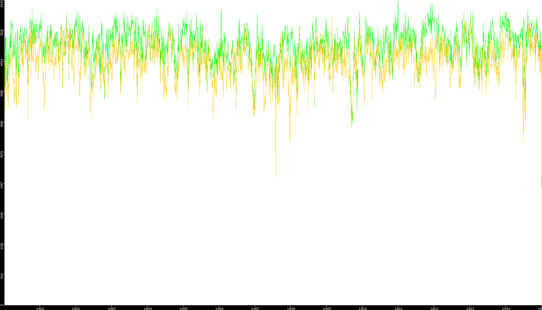Pick the 14:11 time axis label
Viewport: 542px width, 310px height.
[x=398, y=309]
